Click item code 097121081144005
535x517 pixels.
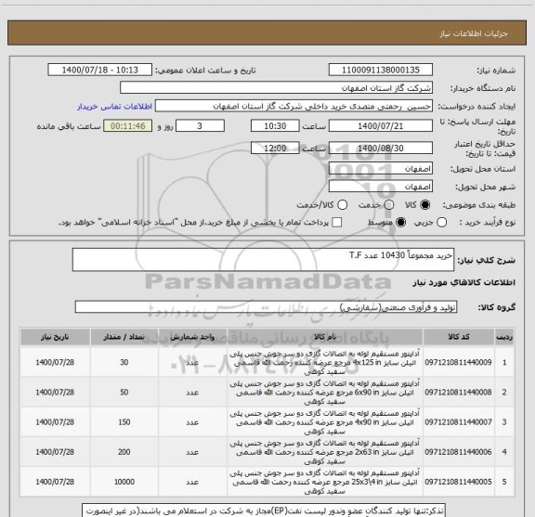point(459,482)
